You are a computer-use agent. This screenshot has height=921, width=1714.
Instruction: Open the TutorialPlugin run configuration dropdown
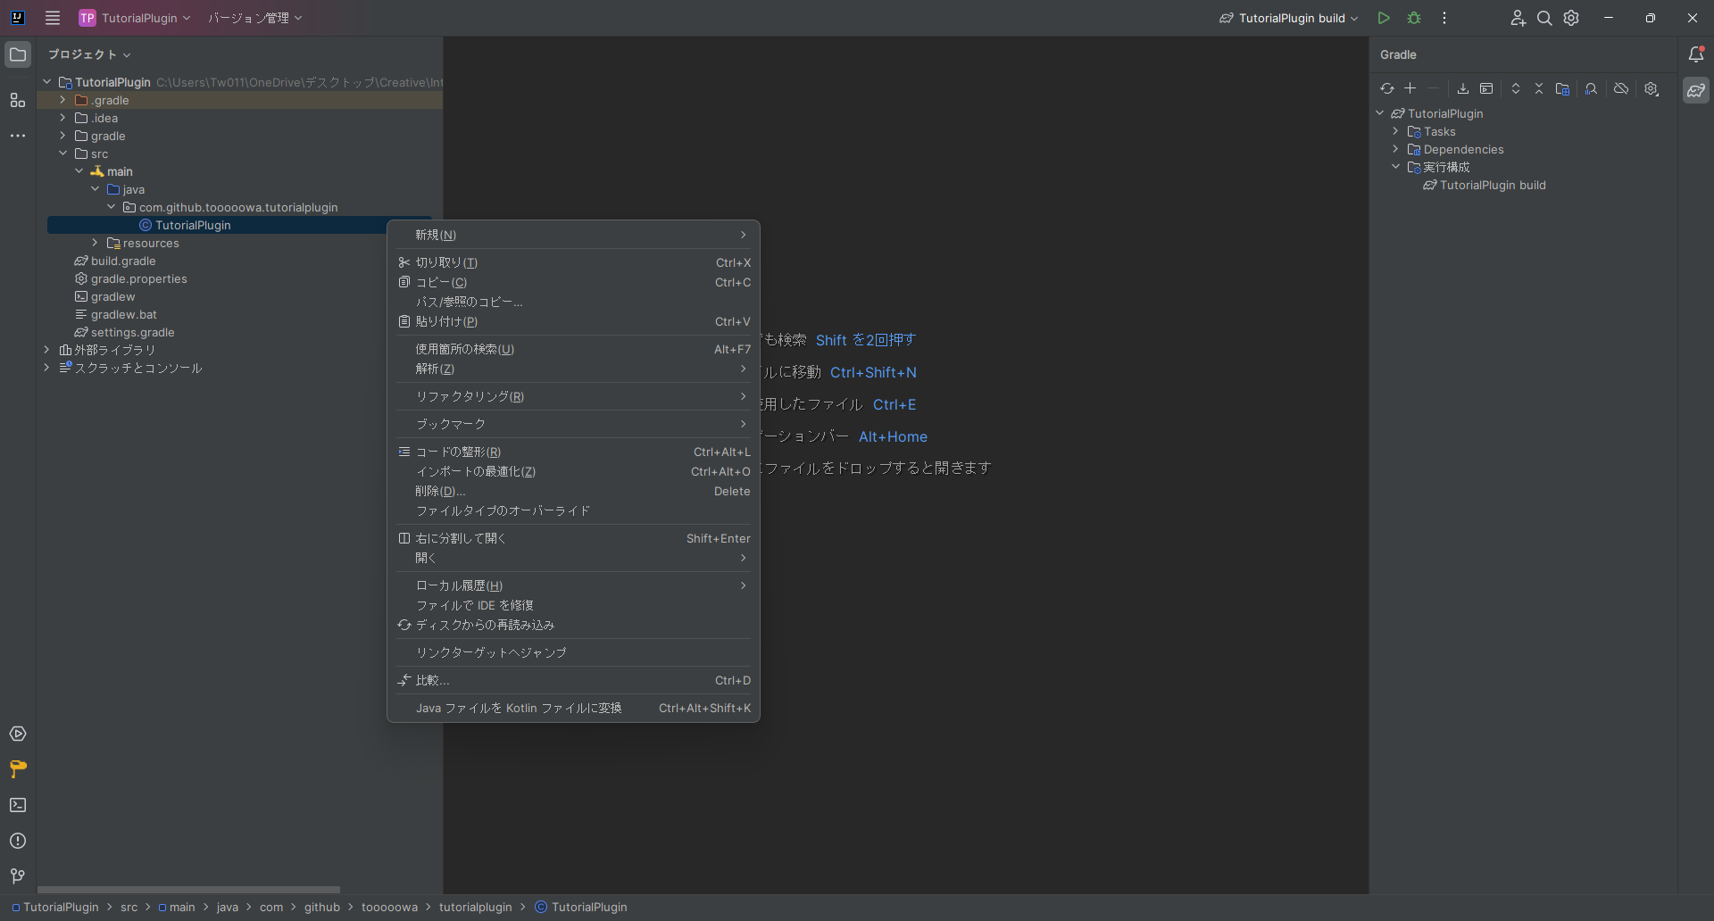(1355, 18)
